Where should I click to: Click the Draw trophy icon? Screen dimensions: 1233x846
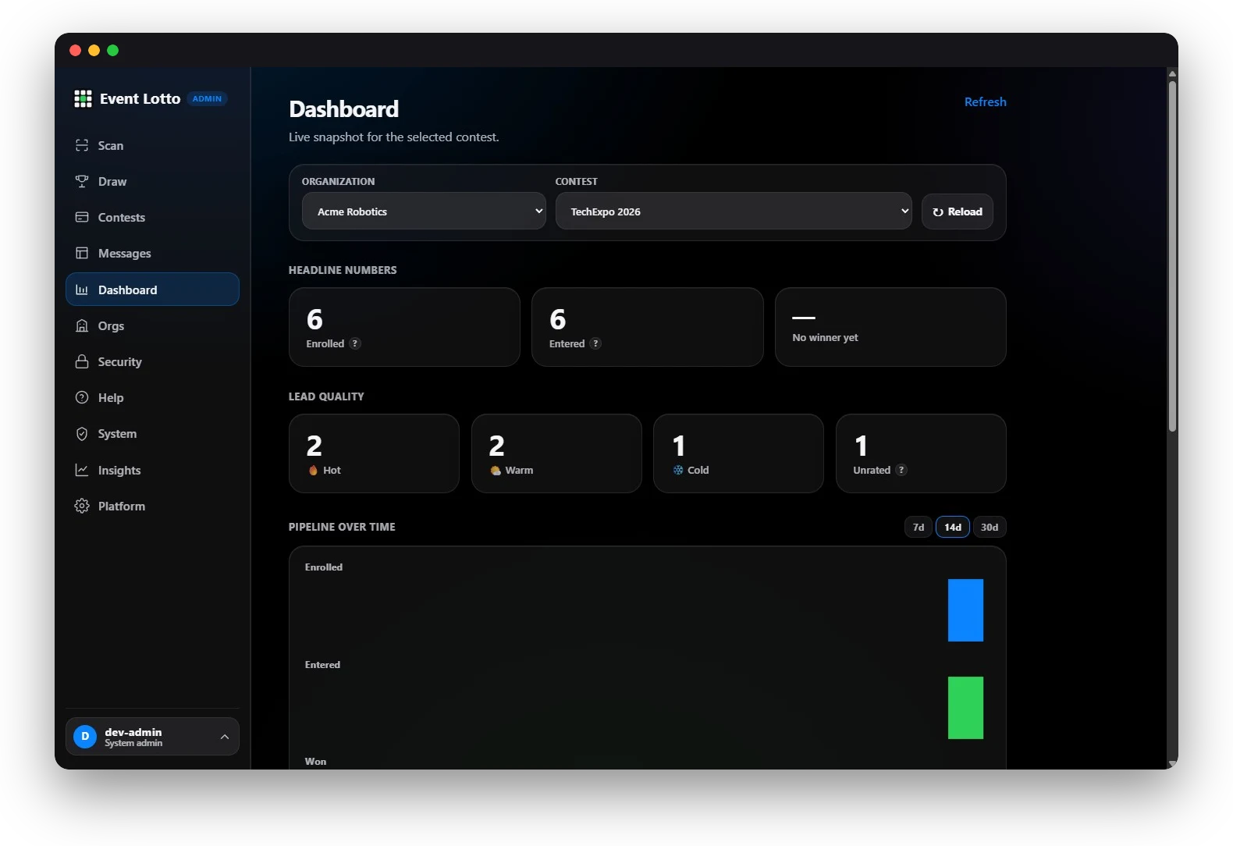[x=82, y=181]
